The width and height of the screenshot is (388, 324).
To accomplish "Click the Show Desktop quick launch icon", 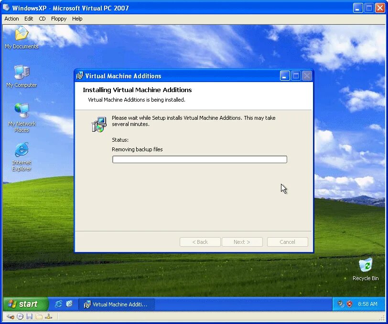I will [x=69, y=304].
